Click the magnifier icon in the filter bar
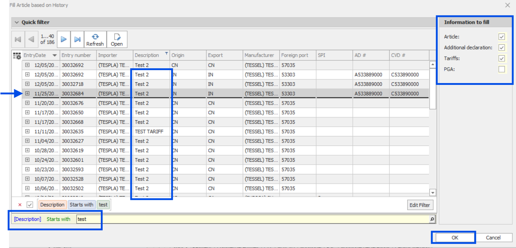The image size is (516, 248). [433, 219]
